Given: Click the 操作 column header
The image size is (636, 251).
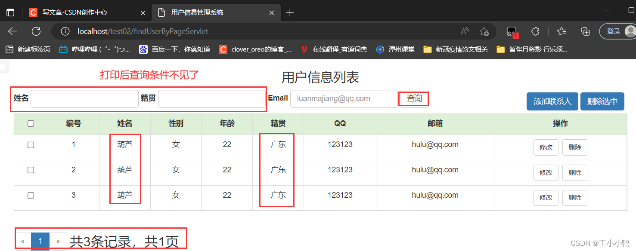Looking at the screenshot, I should [x=560, y=124].
